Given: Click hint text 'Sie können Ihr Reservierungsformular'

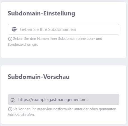Looking at the screenshot, I should click(43, 109).
